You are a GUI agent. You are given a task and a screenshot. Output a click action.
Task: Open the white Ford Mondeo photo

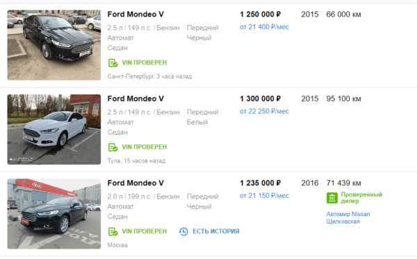[x=54, y=129]
